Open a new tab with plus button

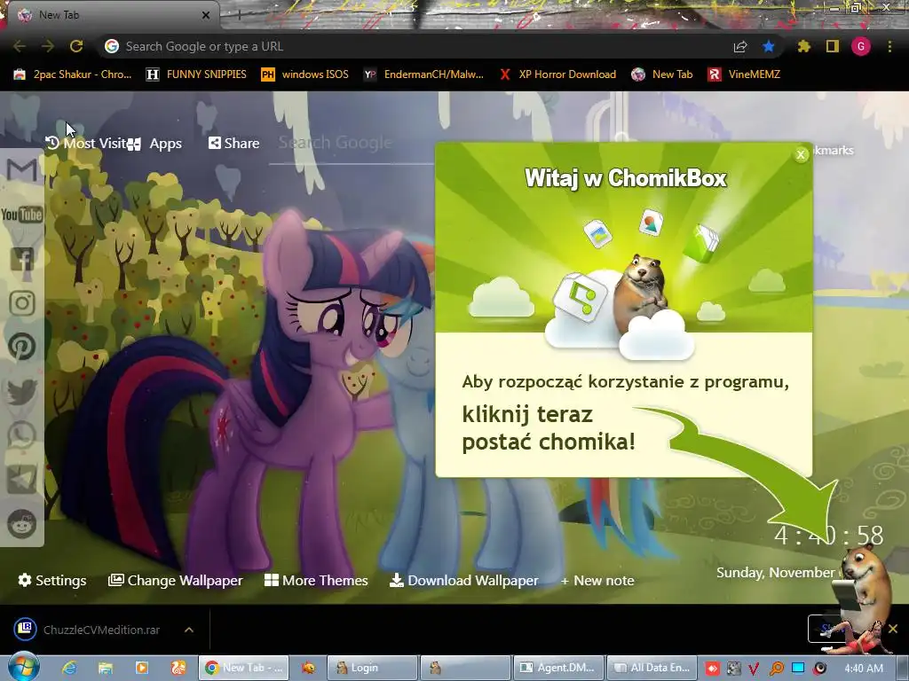(238, 15)
